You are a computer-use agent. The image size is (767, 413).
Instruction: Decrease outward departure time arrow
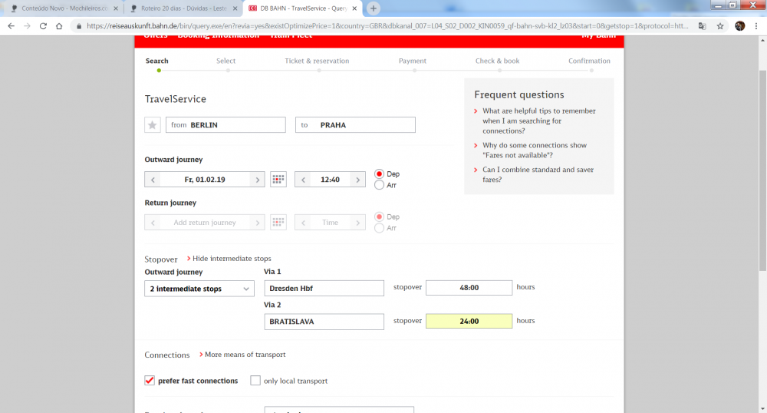click(x=303, y=180)
